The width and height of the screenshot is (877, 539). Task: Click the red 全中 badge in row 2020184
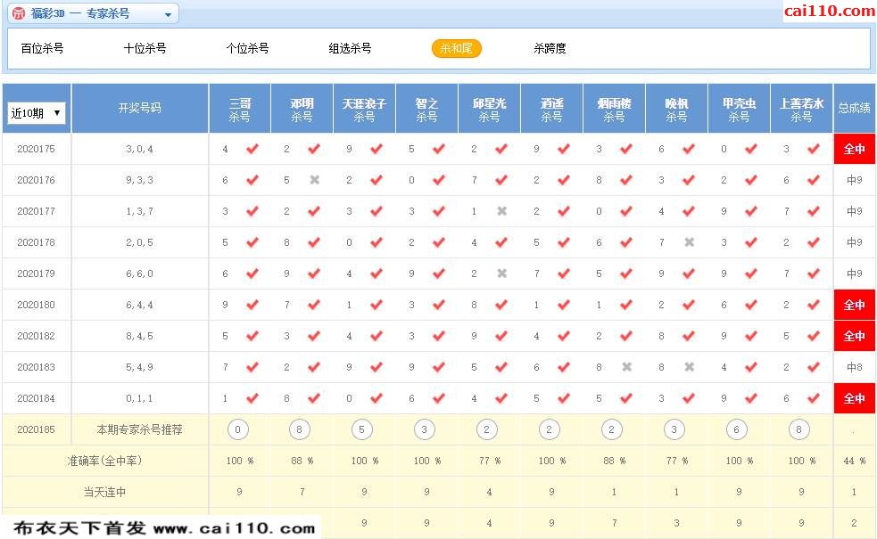point(855,398)
